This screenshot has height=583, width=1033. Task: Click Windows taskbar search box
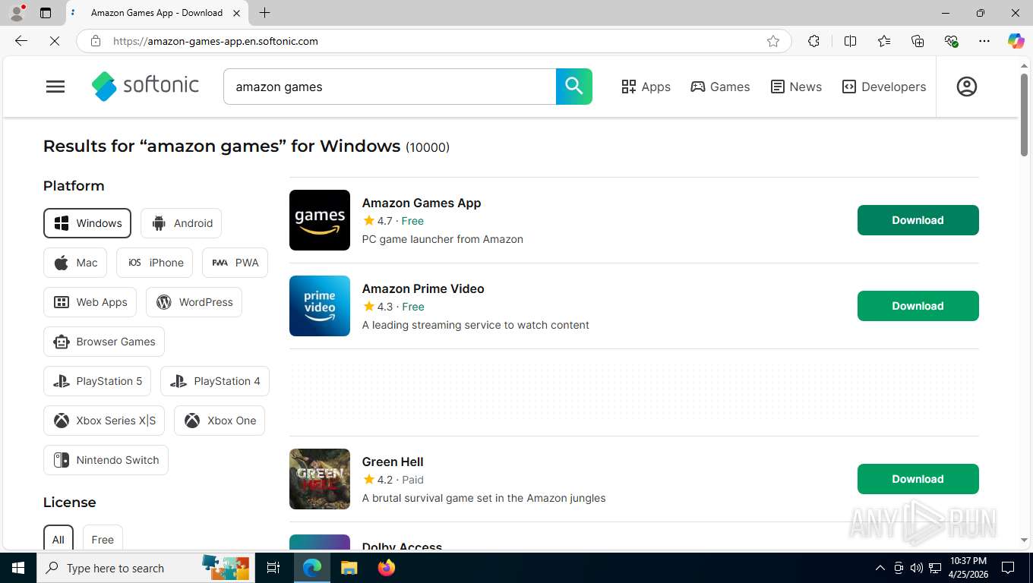147,568
